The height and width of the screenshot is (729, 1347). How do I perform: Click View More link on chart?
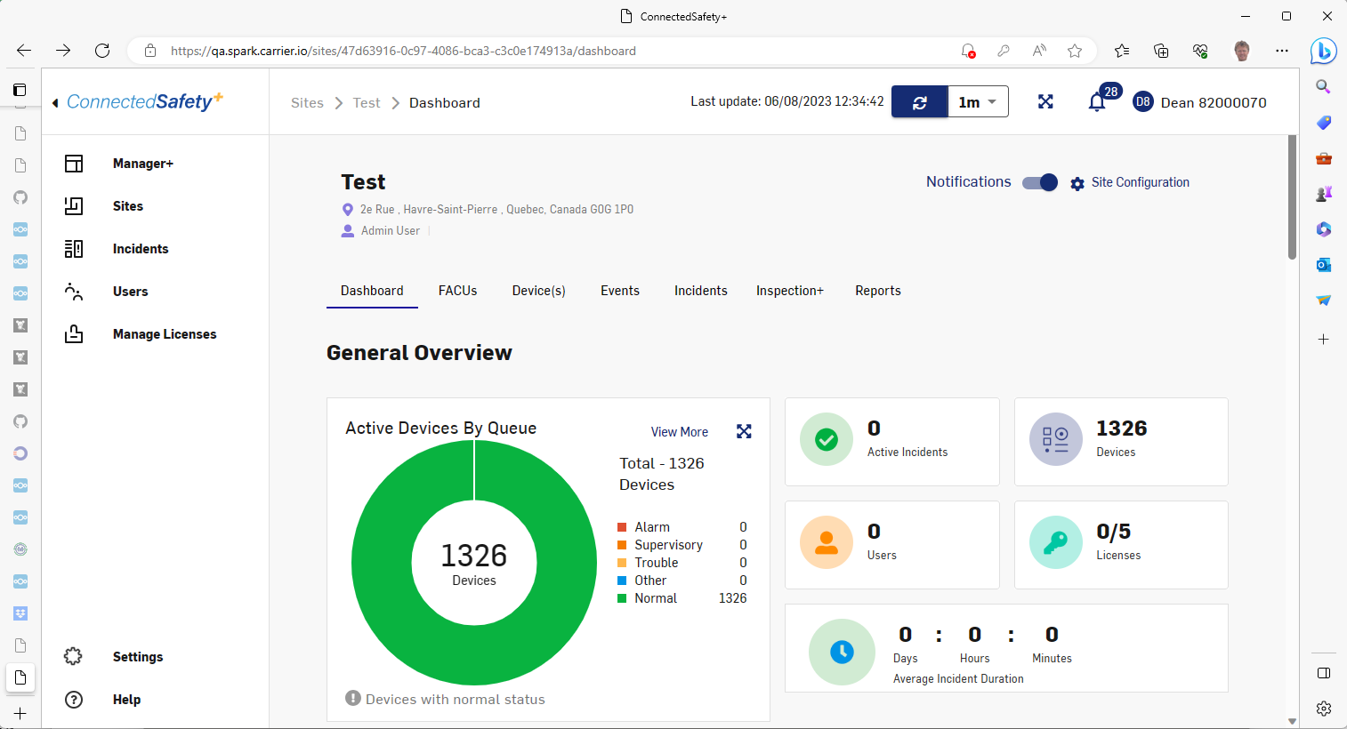(680, 432)
